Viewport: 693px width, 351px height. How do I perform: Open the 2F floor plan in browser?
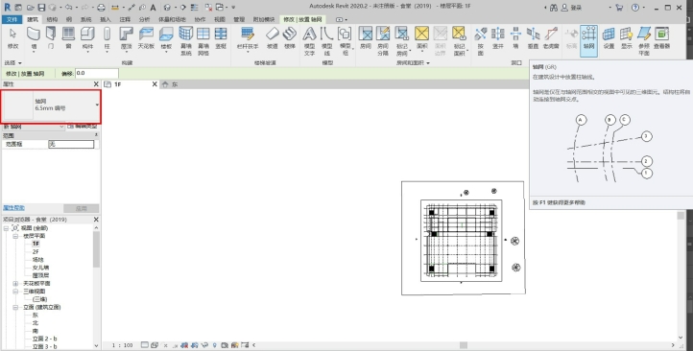pyautogui.click(x=36, y=251)
